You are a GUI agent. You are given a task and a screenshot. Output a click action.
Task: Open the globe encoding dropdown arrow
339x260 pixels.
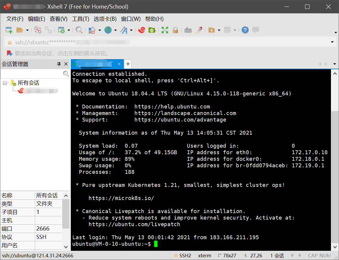pos(115,30)
